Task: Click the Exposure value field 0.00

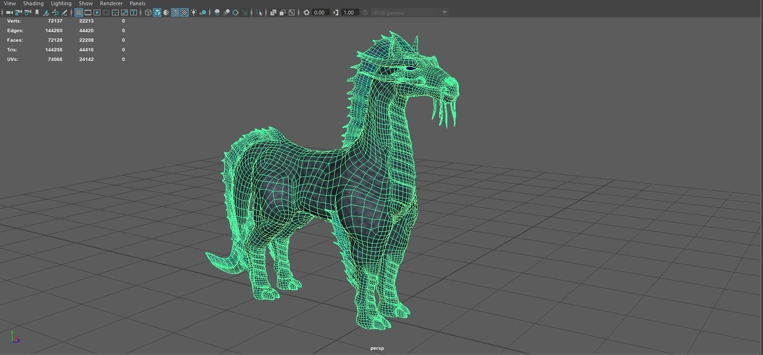Action: tap(320, 12)
